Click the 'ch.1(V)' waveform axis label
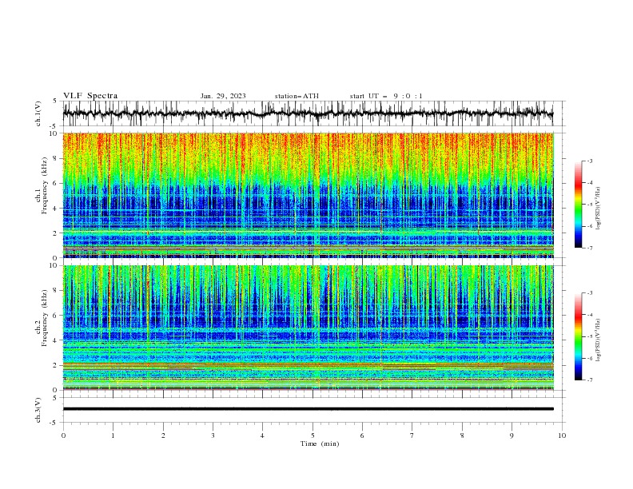 coord(38,113)
